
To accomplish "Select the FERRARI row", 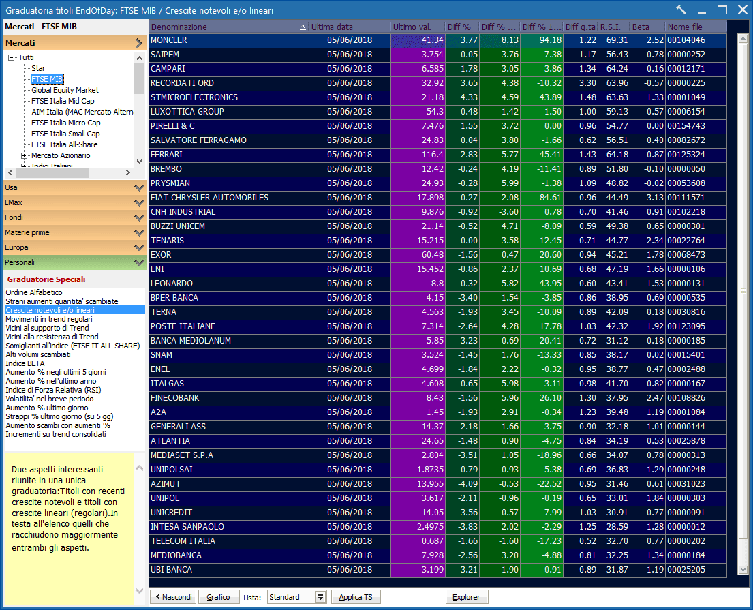I will tap(437, 155).
